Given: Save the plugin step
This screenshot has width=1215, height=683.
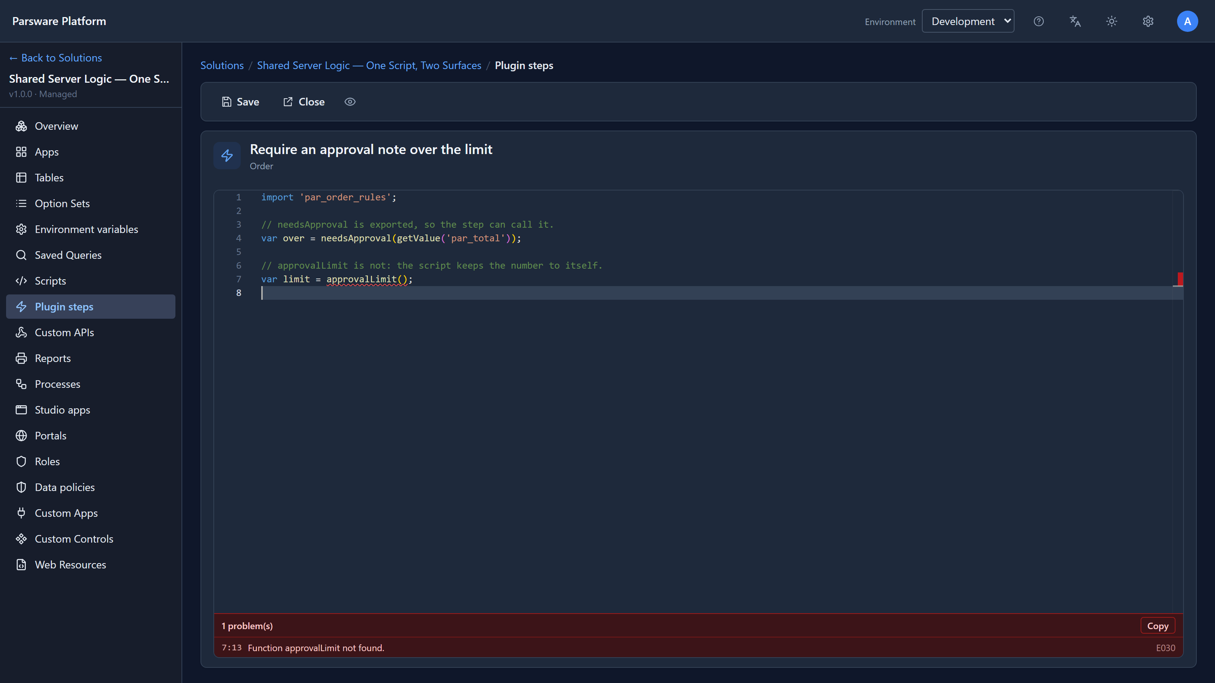Looking at the screenshot, I should coord(241,102).
